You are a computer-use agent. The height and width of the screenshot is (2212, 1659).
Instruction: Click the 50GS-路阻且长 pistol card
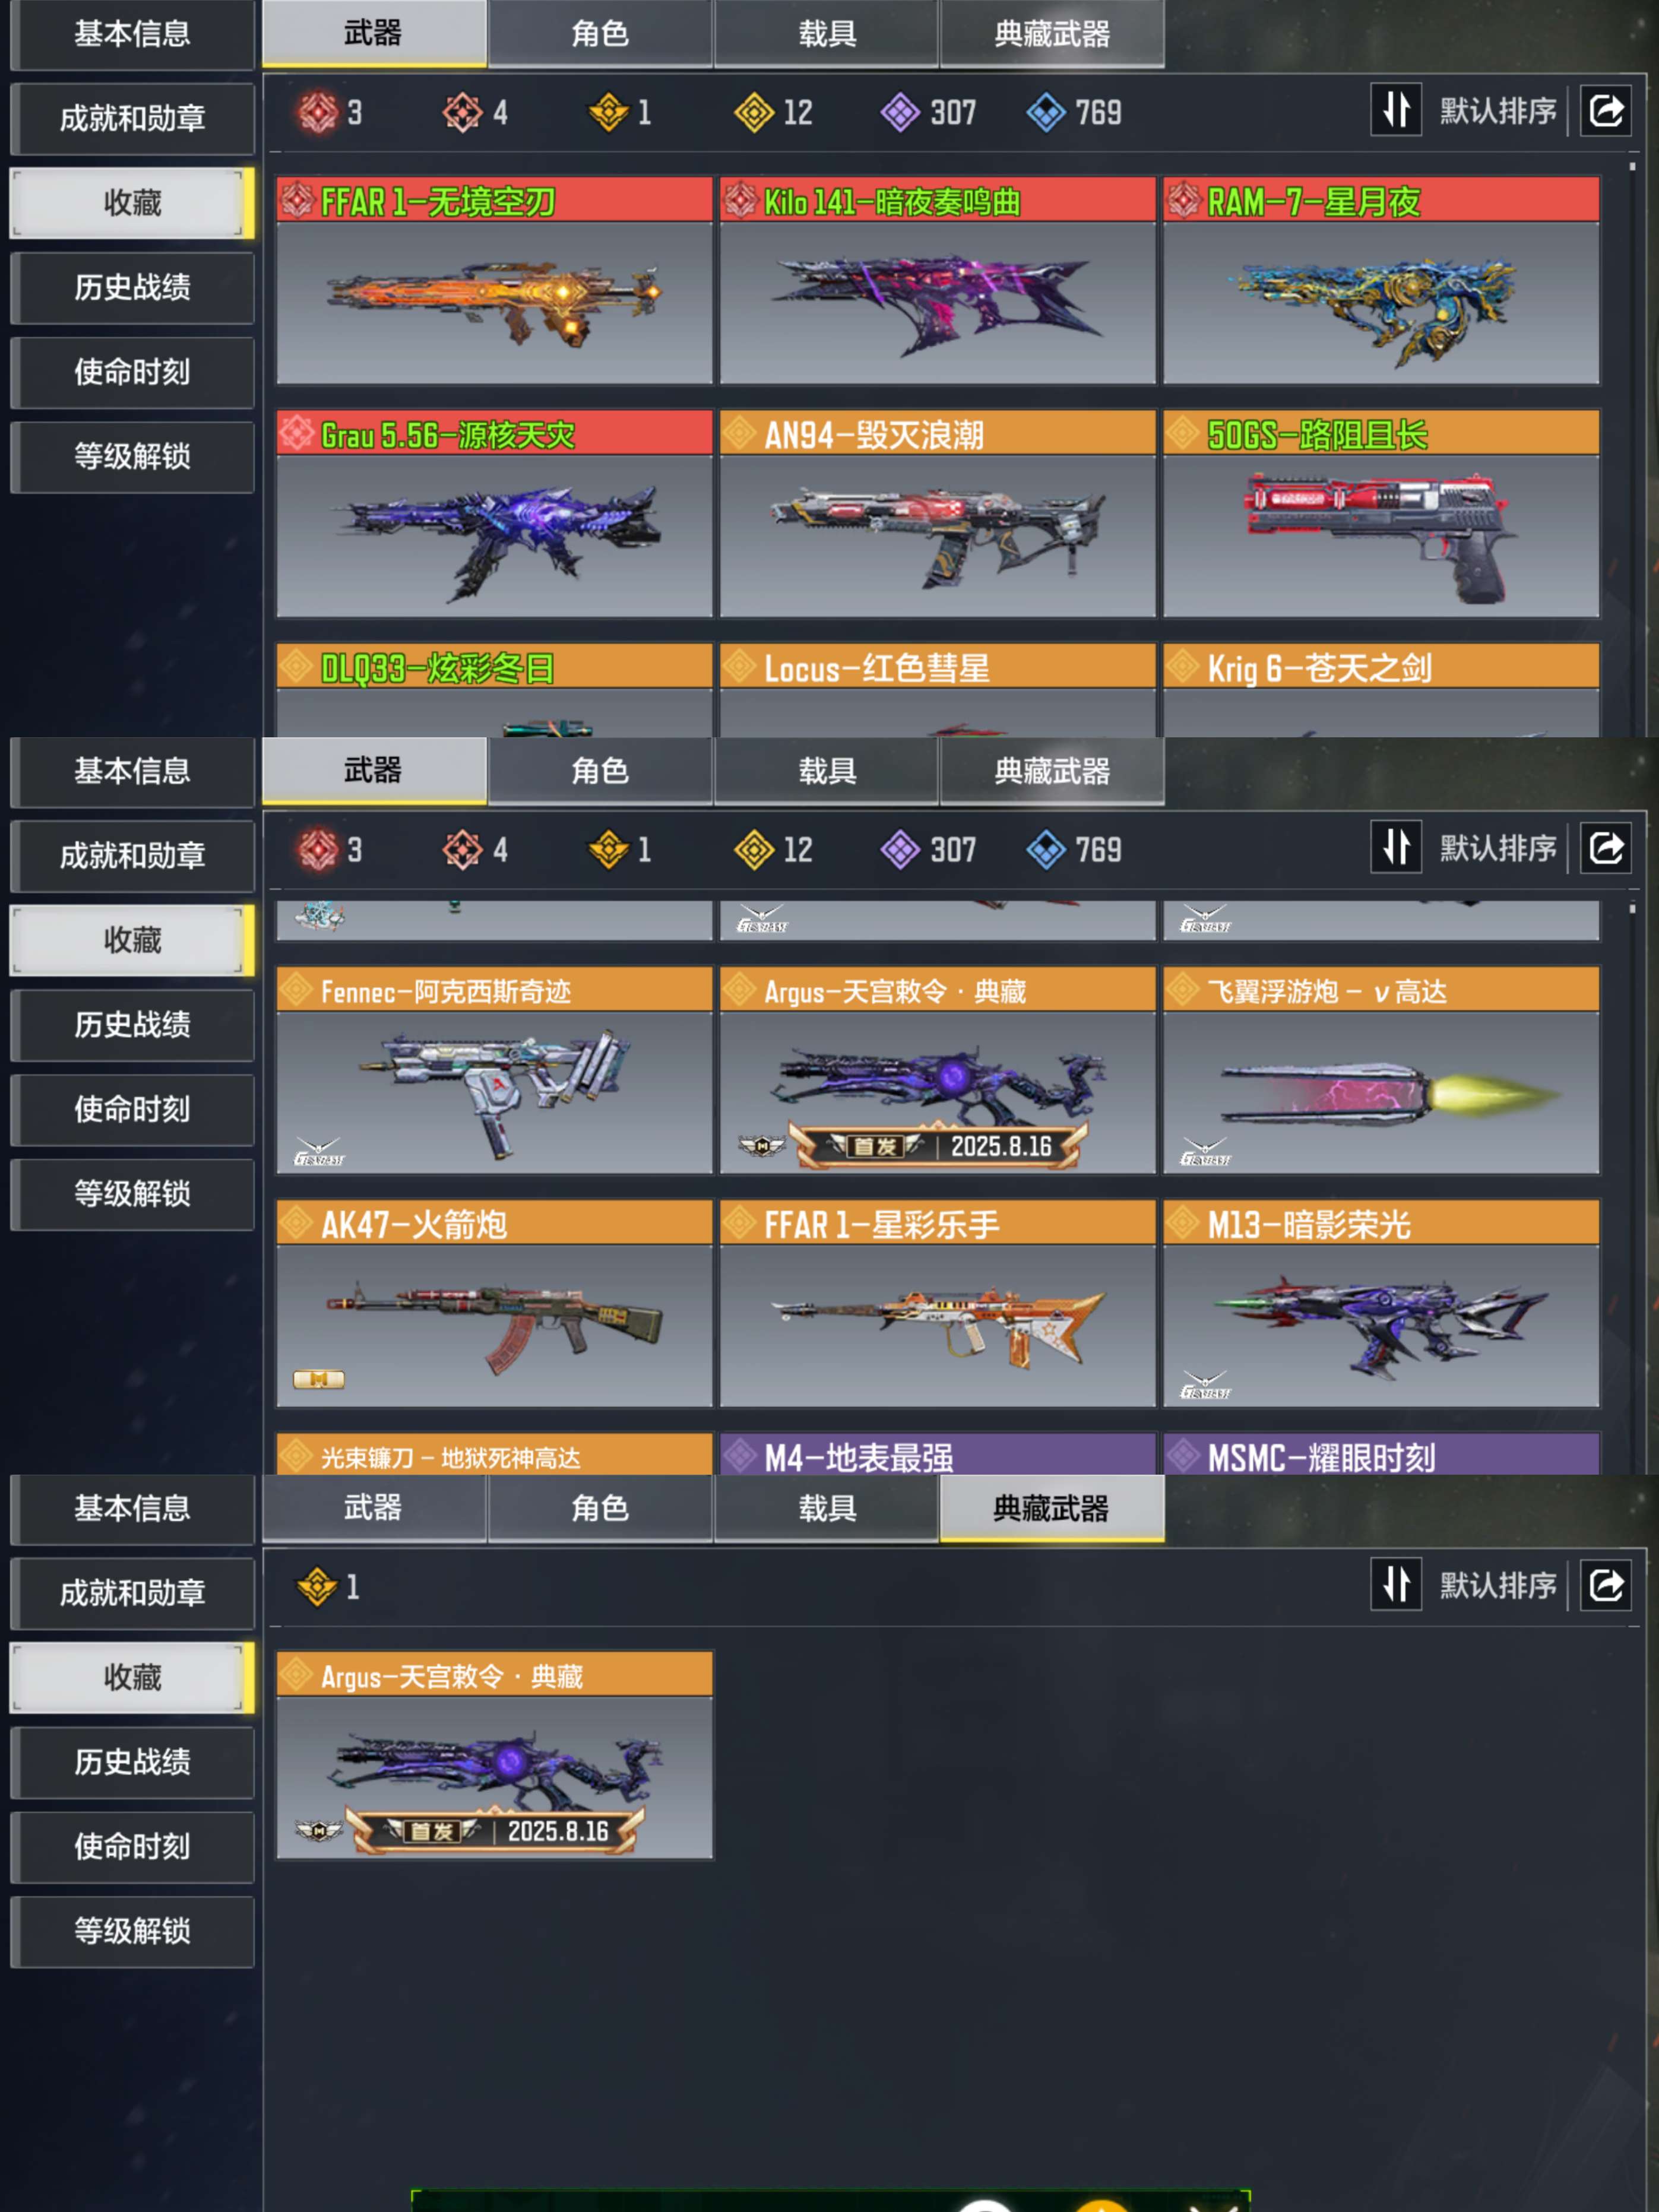[x=1381, y=514]
